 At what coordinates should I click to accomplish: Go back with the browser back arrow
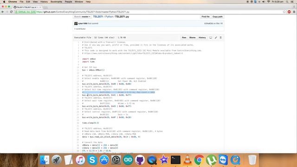(x=3, y=12)
